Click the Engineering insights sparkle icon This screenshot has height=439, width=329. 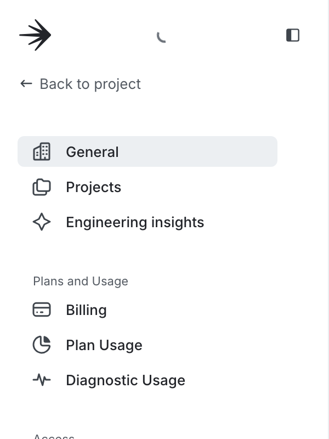[42, 222]
